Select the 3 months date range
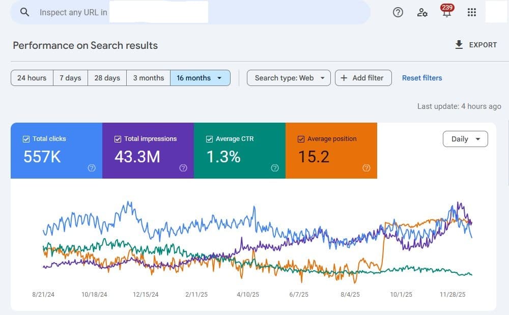 coord(148,78)
